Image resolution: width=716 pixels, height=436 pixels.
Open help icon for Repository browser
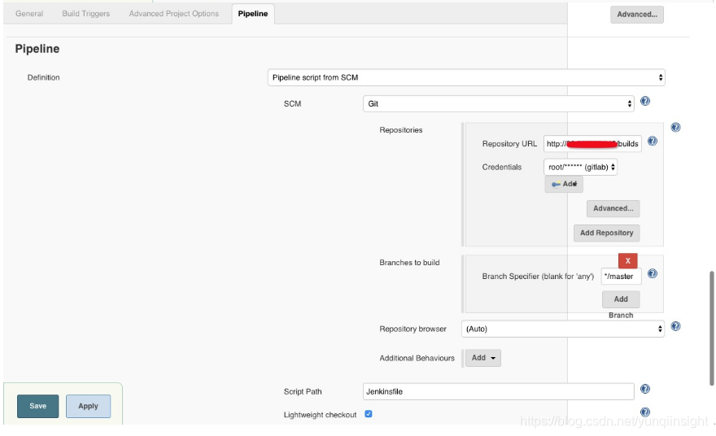[x=675, y=327]
